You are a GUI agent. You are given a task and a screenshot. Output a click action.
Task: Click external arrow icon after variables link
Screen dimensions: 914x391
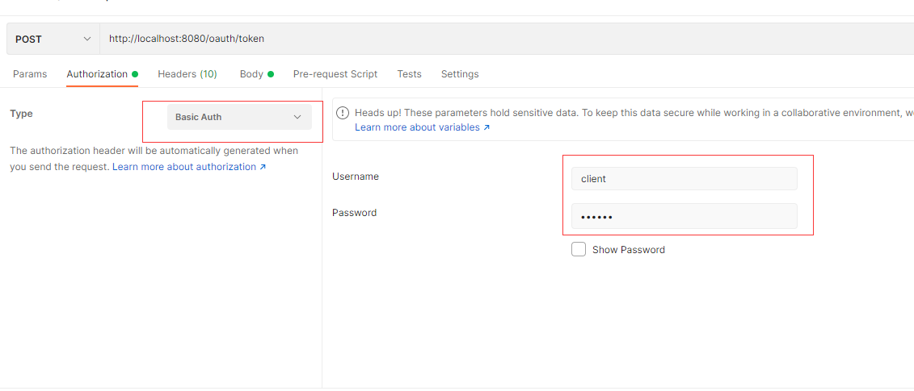486,127
